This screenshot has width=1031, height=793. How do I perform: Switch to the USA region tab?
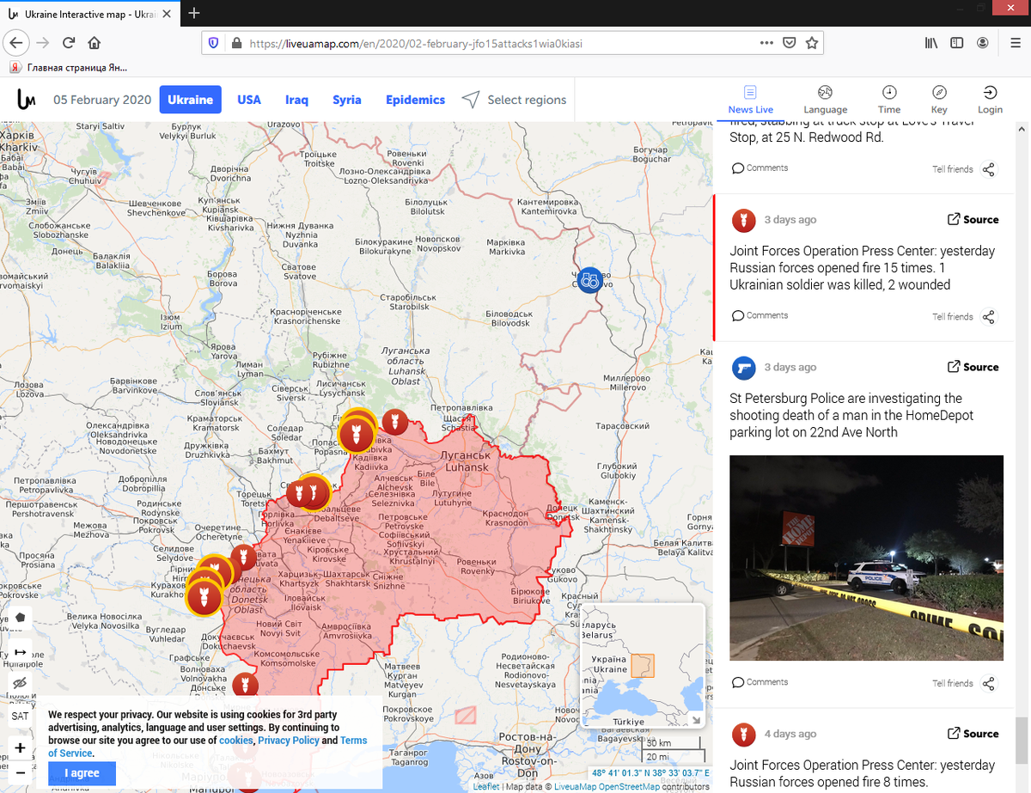coord(249,99)
